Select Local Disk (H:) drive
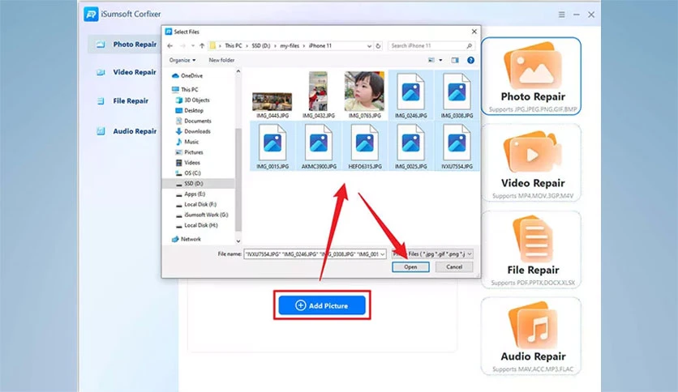 tap(196, 225)
